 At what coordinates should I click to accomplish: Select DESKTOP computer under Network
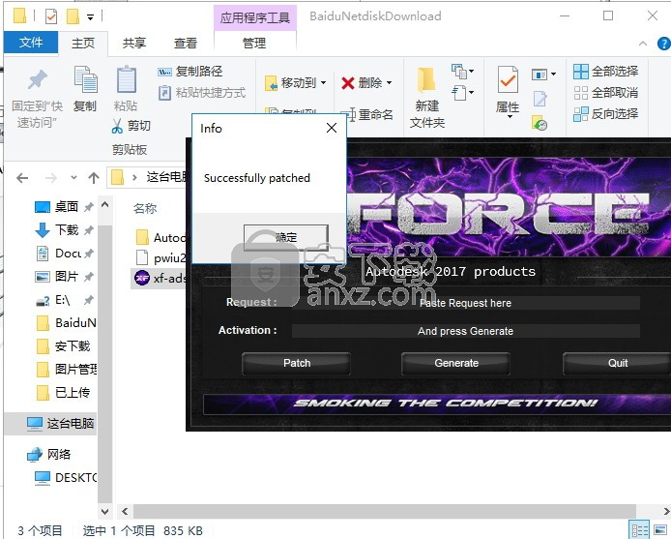click(66, 477)
